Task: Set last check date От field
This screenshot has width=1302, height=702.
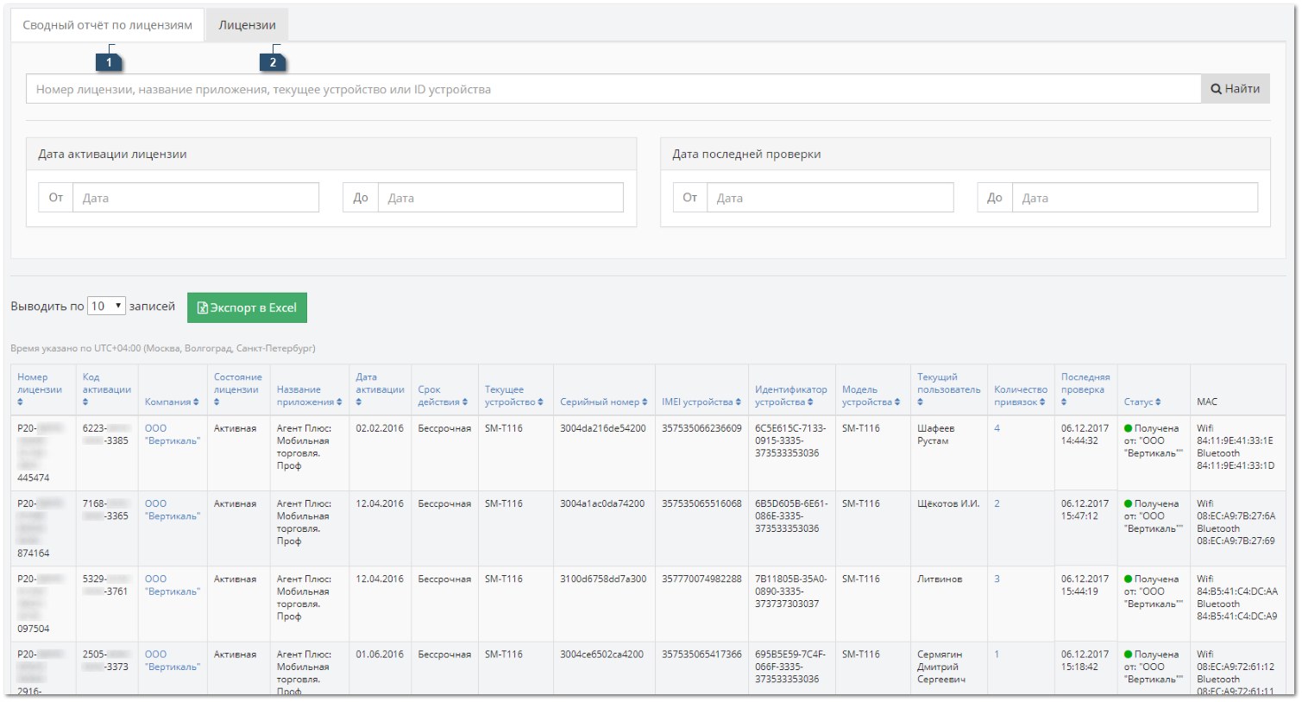Action: tap(830, 198)
